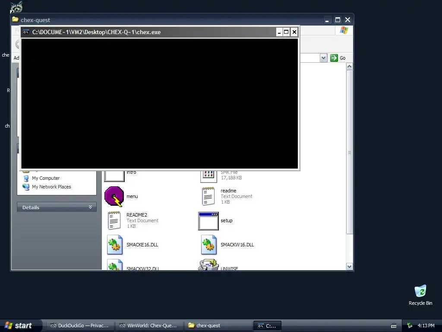Click scrollbar up arrow in folder window
The image size is (442, 332).
tap(349, 67)
